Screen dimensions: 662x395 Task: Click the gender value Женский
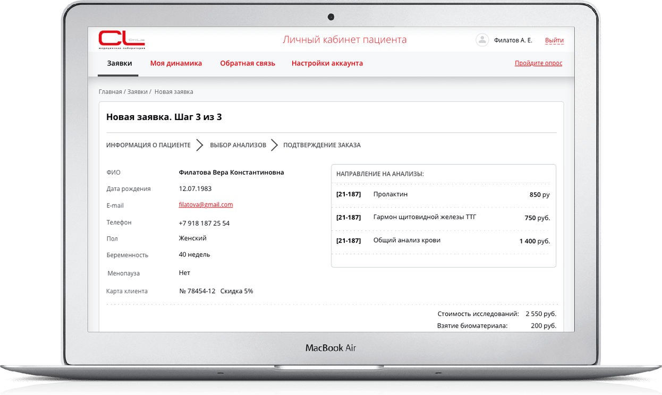pyautogui.click(x=193, y=238)
